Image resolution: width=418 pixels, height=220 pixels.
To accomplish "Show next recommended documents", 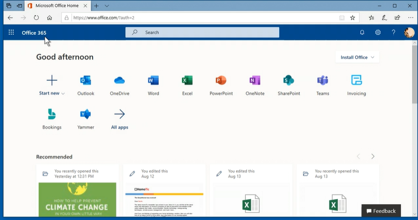I will (373, 156).
